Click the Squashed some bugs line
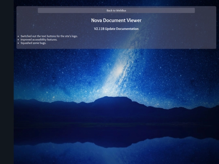 coord(33,43)
